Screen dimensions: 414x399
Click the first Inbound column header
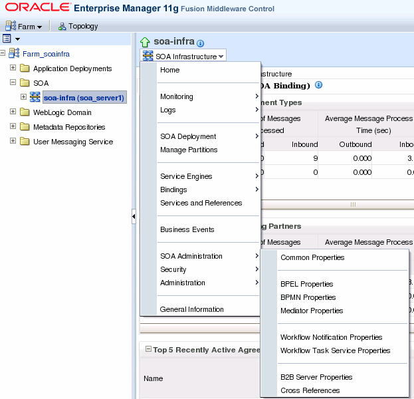[304, 144]
